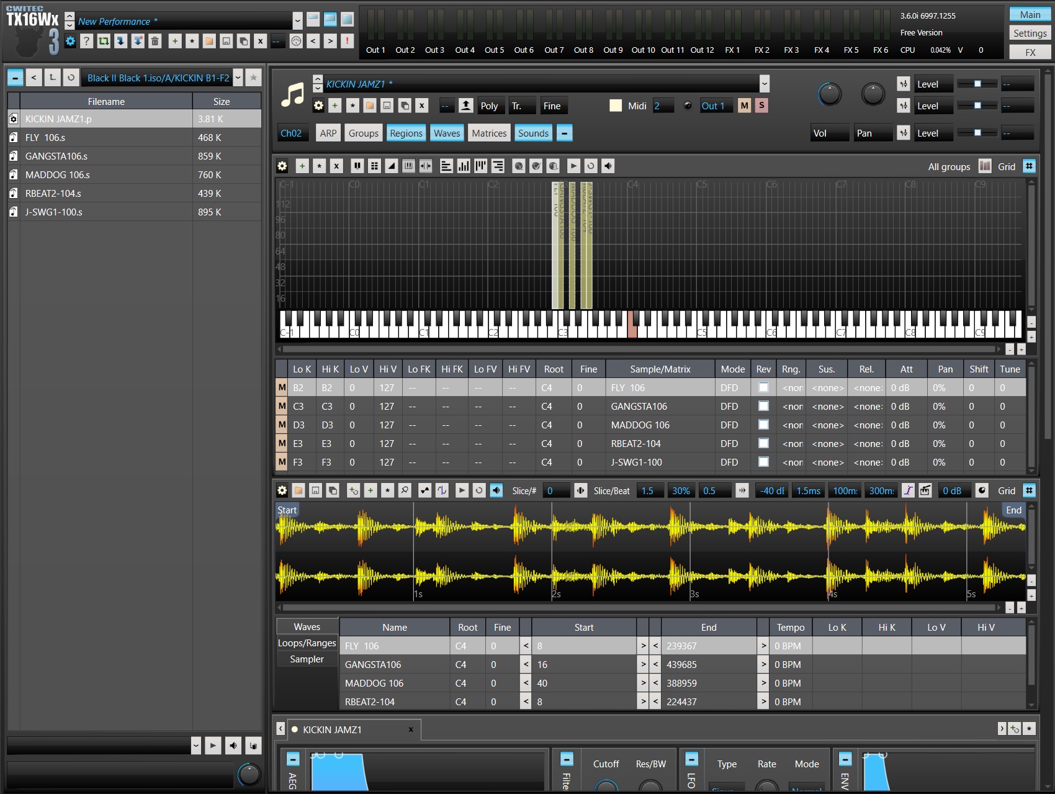
Task: Open the audition dropdown at browser bottom
Action: [x=196, y=746]
